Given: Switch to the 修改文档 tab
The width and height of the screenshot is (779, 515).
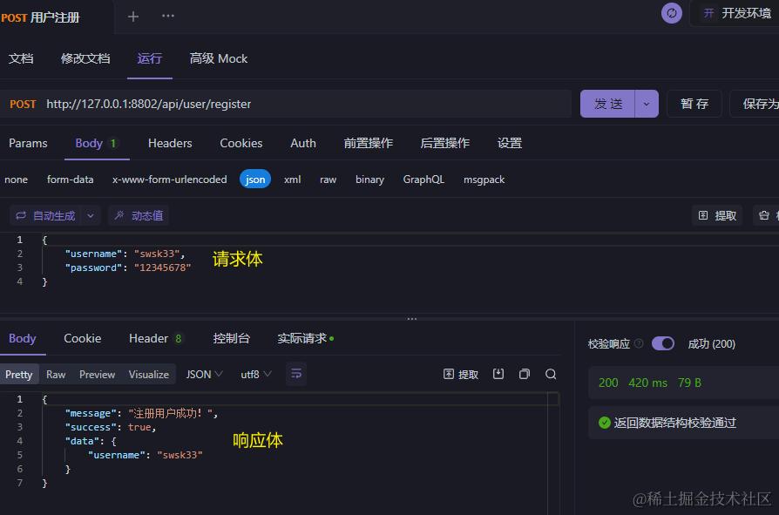Looking at the screenshot, I should point(85,58).
